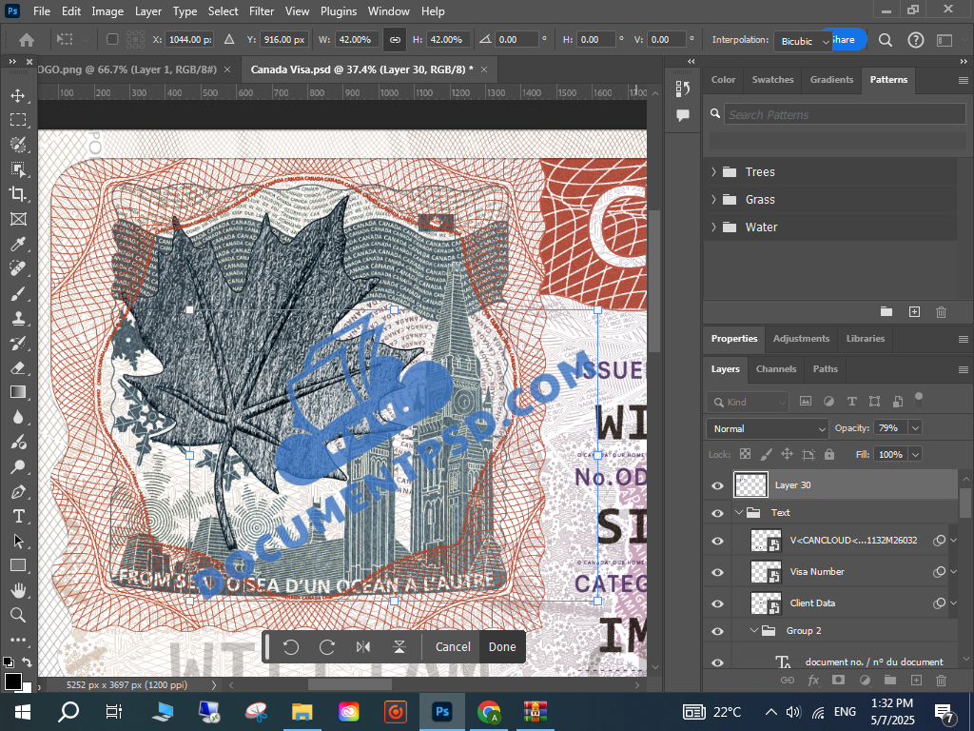Open the Fill dropdown arrow
The image size is (974, 731).
pos(914,454)
